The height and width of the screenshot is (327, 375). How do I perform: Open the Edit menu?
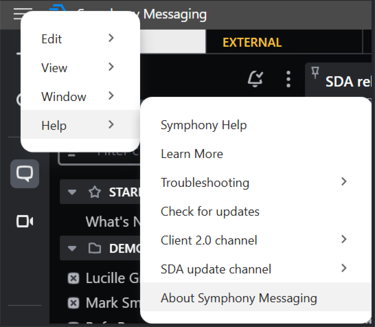pos(80,38)
